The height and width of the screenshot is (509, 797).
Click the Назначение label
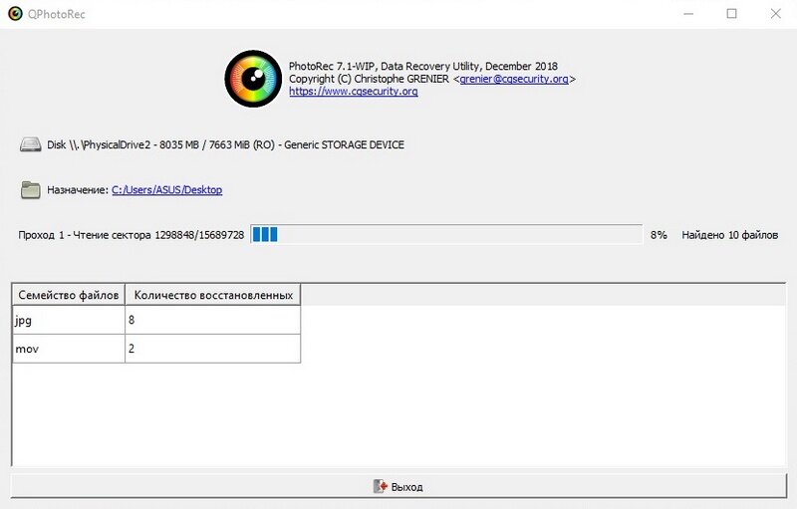78,190
